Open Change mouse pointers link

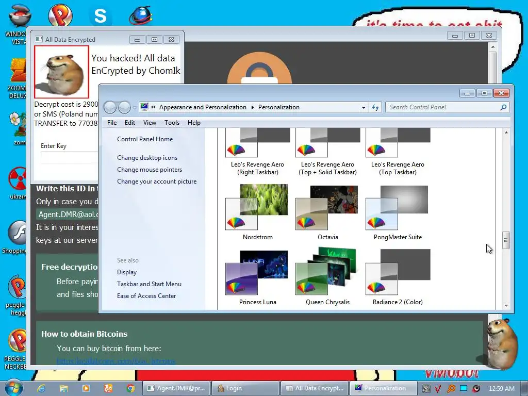[150, 169]
